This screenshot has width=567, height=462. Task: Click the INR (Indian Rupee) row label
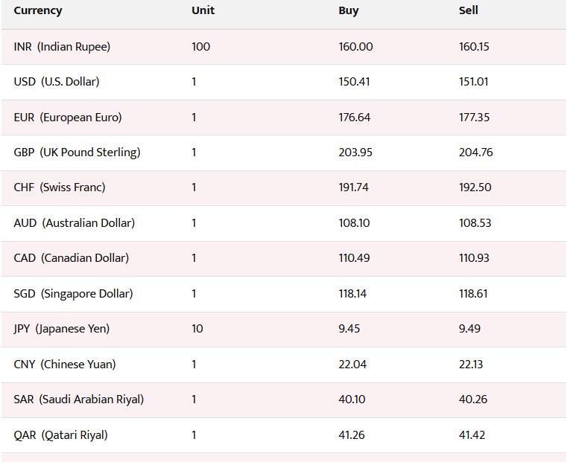point(62,47)
